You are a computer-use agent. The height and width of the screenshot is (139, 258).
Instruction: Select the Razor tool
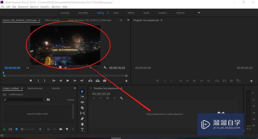[x=82, y=108]
